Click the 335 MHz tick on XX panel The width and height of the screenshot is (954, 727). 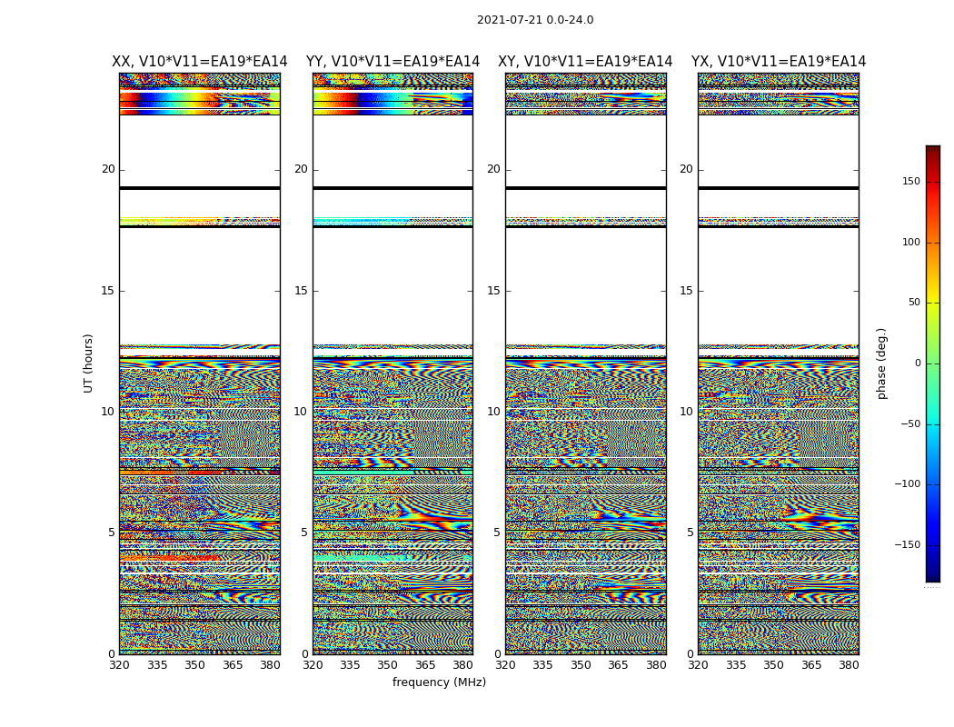click(x=157, y=665)
